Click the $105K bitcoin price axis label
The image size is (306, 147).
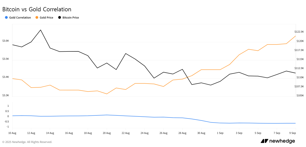click(300, 96)
